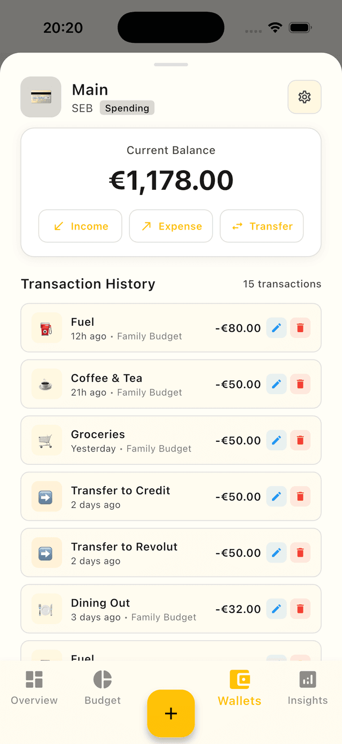Switch to the Insights tab
Image resolution: width=342 pixels, height=744 pixels.
(x=308, y=687)
